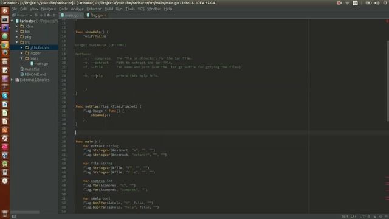The width and height of the screenshot is (389, 219).
Task: Open the Build menu
Action: coord(109,9)
